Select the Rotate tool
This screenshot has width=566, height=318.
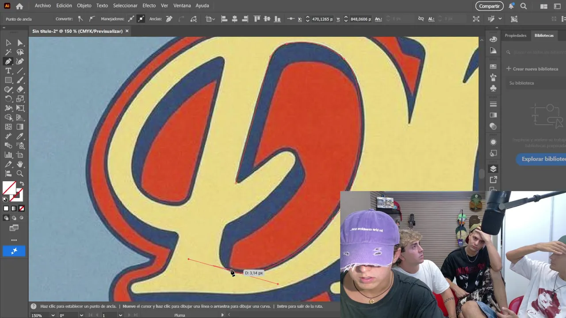pyautogui.click(x=8, y=99)
